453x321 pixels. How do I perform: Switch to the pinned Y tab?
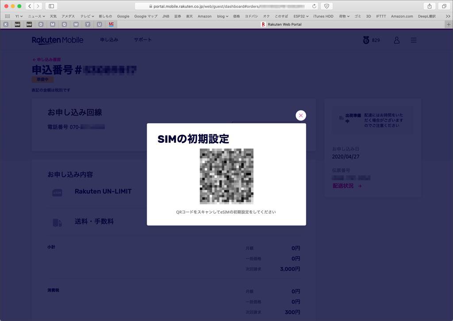coord(88,24)
